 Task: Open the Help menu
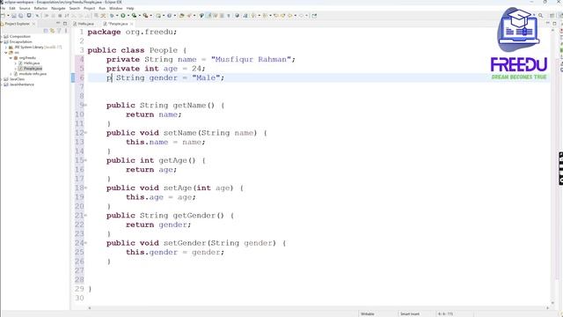130,8
